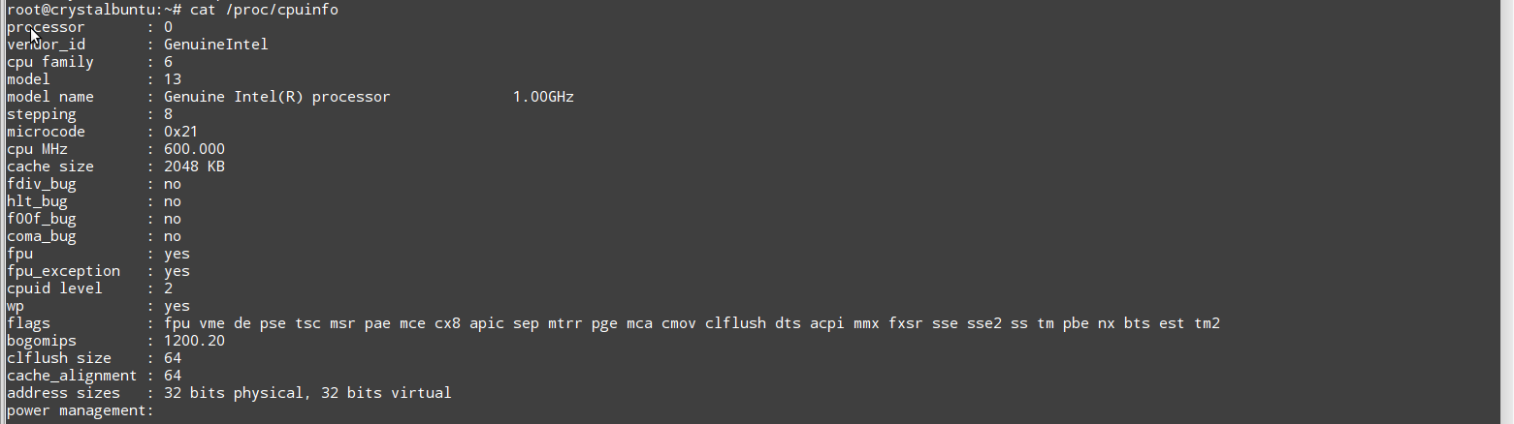The image size is (1514, 424).
Task: Click the 1.00GHz text
Action: pos(543,96)
